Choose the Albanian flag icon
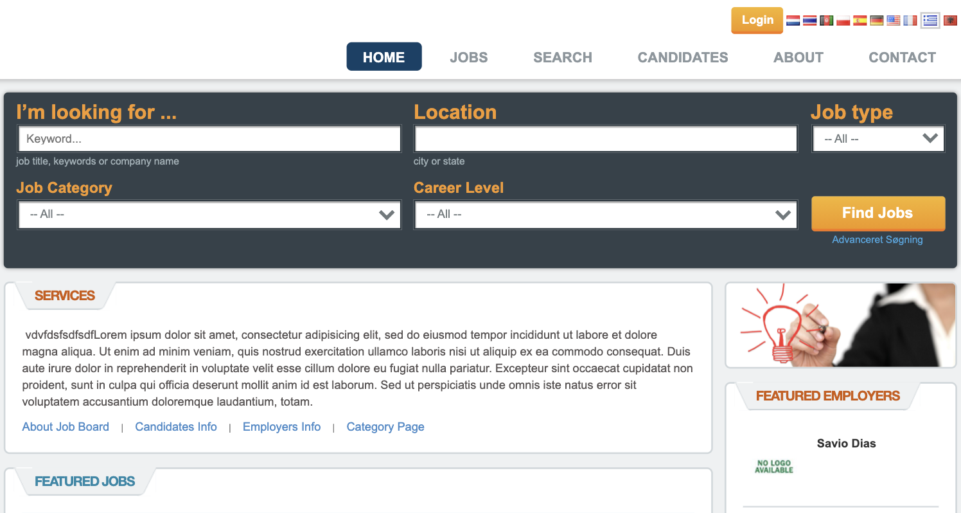961x513 pixels. tap(949, 21)
